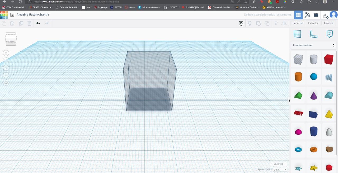338x173 pixels.
Task: Click the Copy tool icon
Action: point(4,23)
